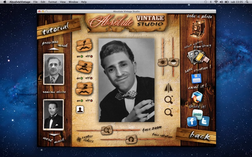The width and height of the screenshot is (252, 157).
Task: Click the main vintage portrait preview
Action: coord(127,80)
